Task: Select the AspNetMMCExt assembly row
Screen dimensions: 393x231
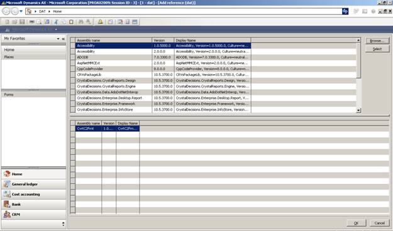Action: pos(163,63)
